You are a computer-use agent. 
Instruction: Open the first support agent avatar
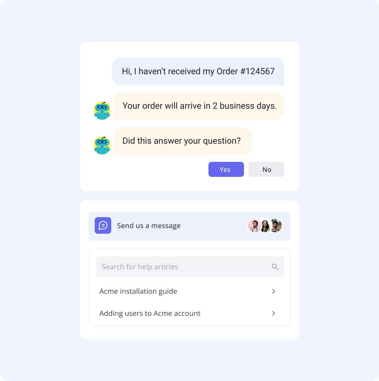[x=254, y=225]
